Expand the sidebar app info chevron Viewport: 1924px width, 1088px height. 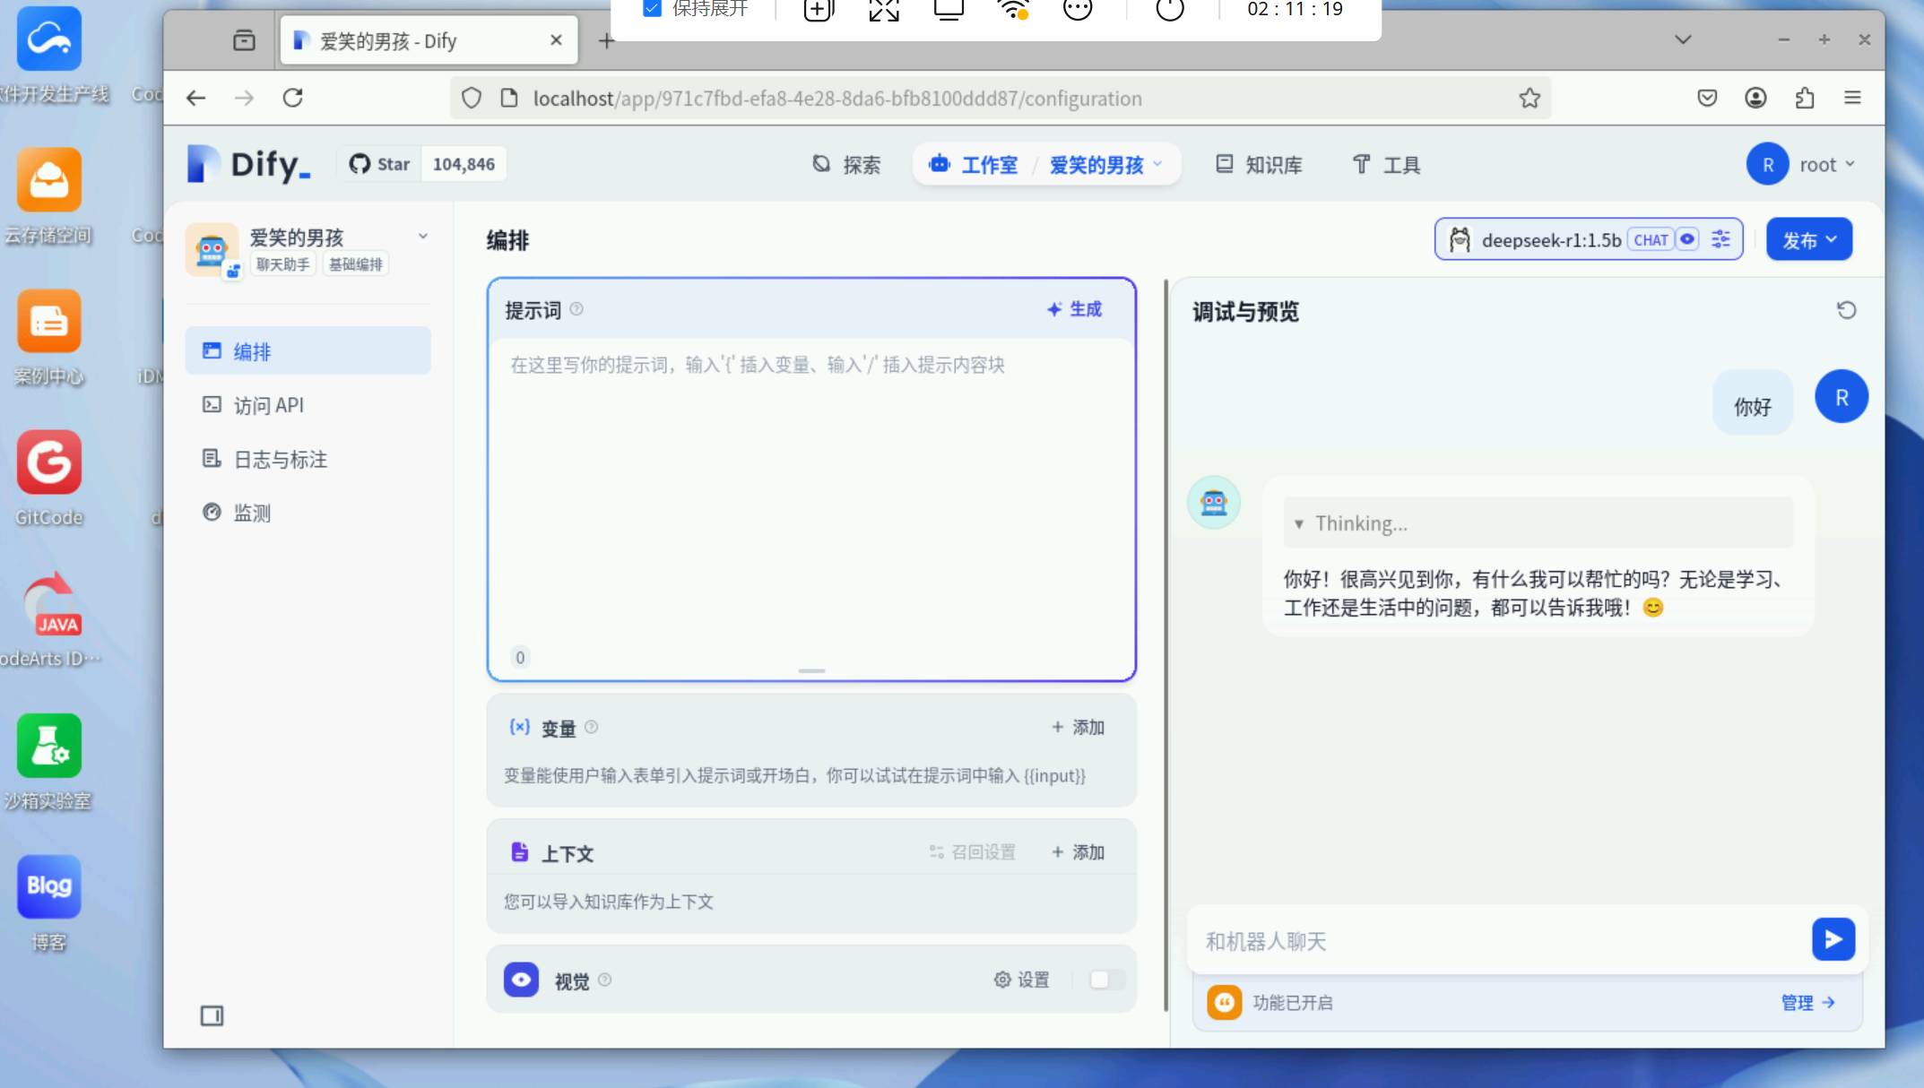tap(422, 237)
